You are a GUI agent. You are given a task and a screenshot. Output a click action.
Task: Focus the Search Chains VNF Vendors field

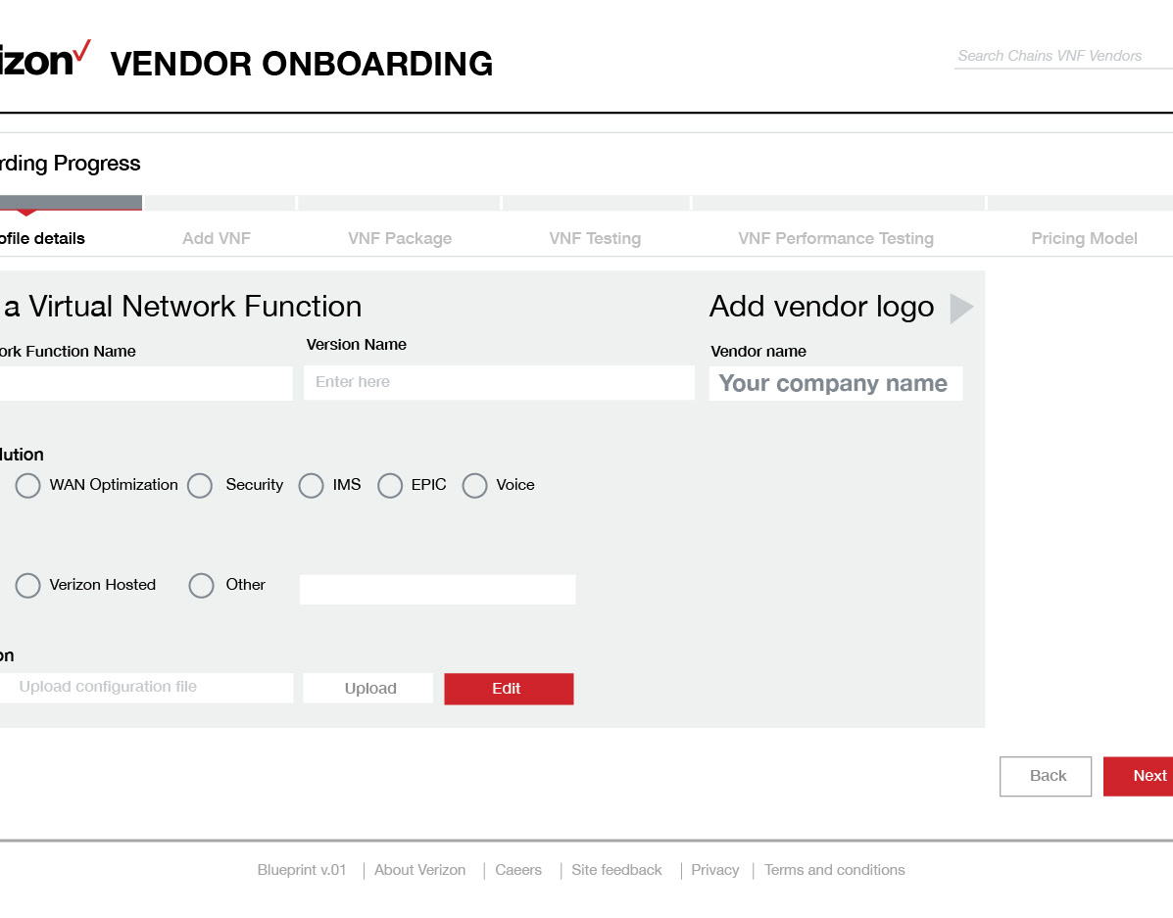1063,56
